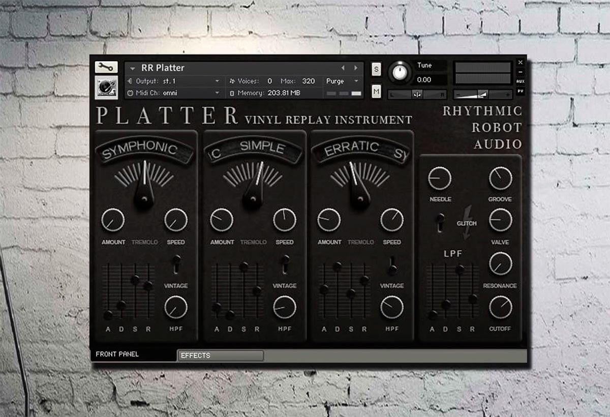Click the Speed knob in the Symphonic panel

point(176,220)
